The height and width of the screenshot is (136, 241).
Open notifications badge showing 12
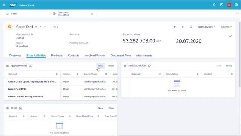coord(229,5)
